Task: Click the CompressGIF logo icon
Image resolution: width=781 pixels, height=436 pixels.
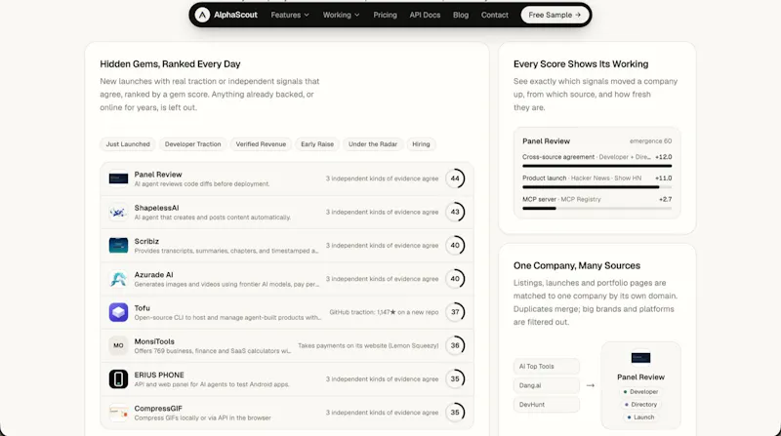Action: 118,413
